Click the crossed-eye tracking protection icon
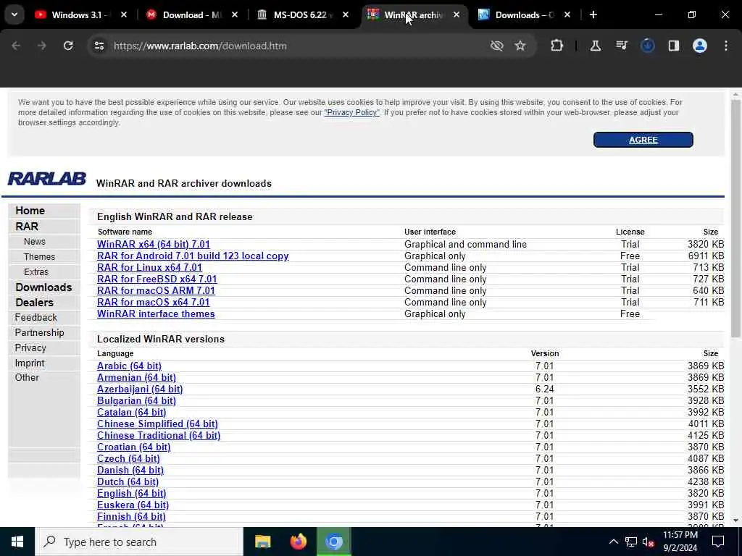742x556 pixels. [496, 46]
